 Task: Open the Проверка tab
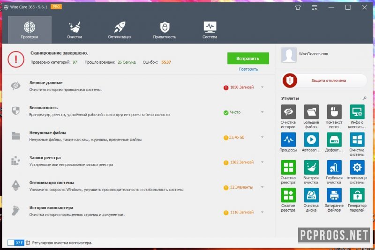(x=30, y=29)
